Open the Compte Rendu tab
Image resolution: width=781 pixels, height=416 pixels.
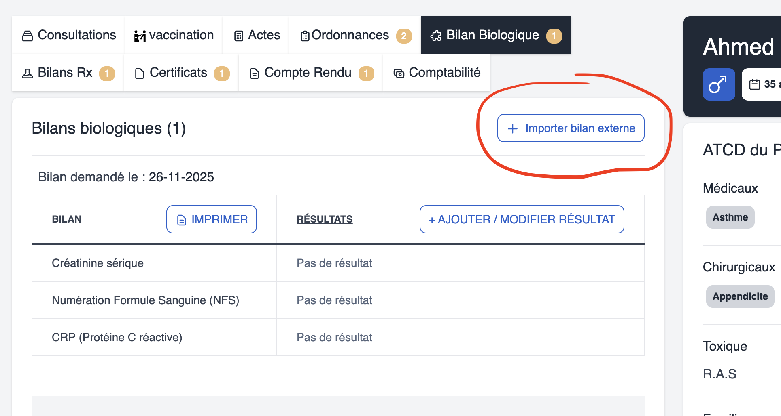[308, 73]
